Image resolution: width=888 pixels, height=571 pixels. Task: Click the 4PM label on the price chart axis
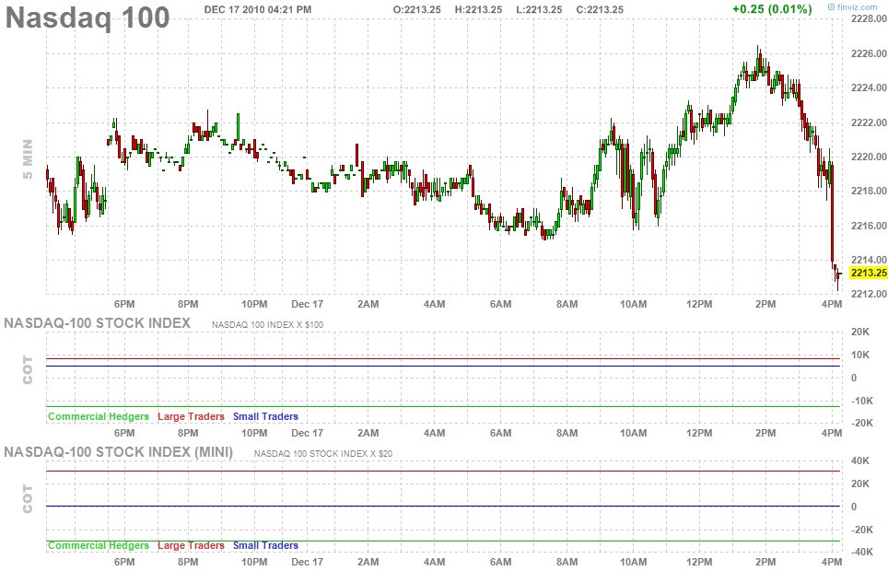point(832,304)
